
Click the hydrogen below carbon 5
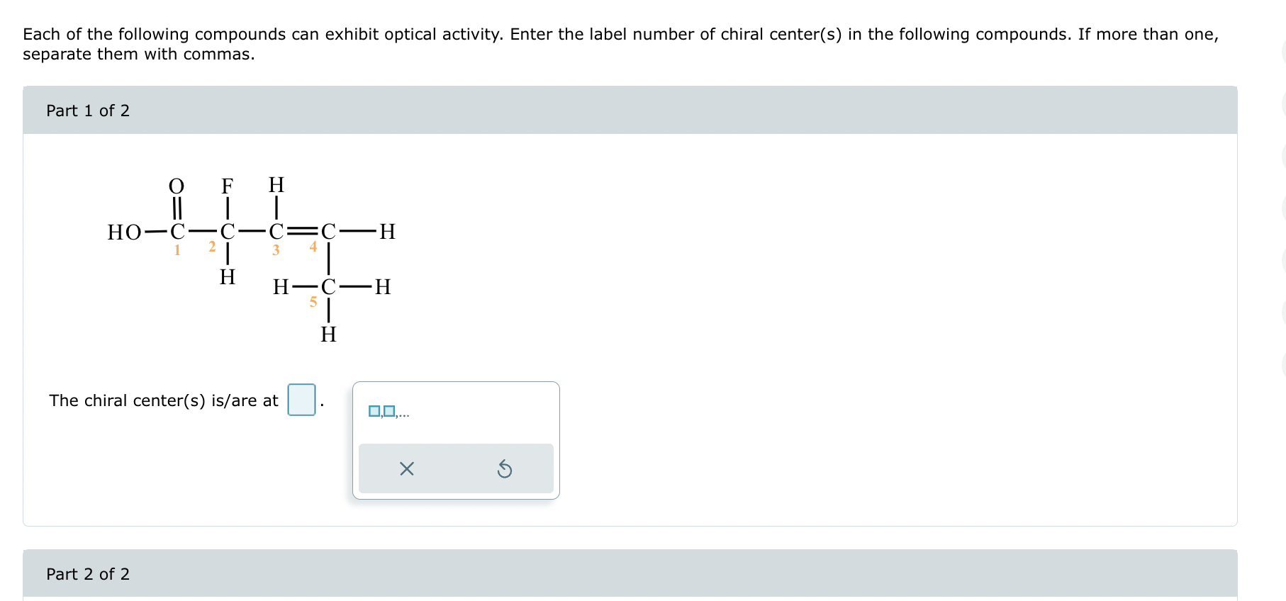[328, 335]
